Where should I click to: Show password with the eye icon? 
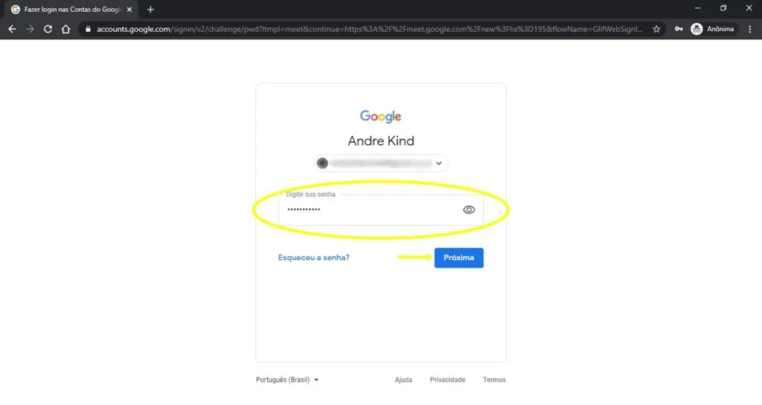469,210
